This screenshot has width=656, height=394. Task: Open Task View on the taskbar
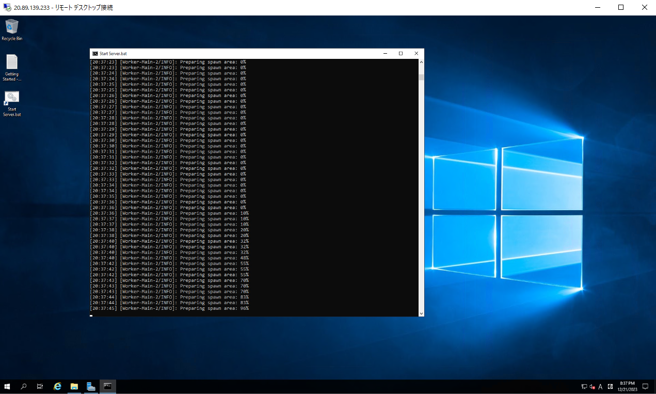40,386
